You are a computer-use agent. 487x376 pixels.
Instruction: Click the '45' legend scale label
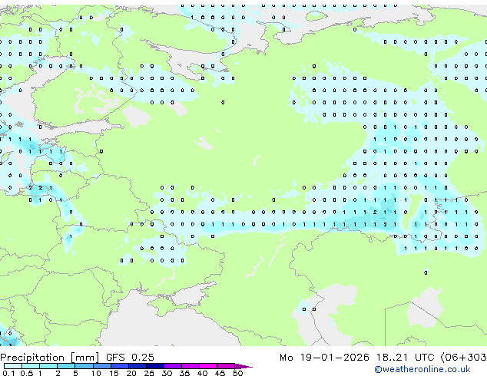220,373
